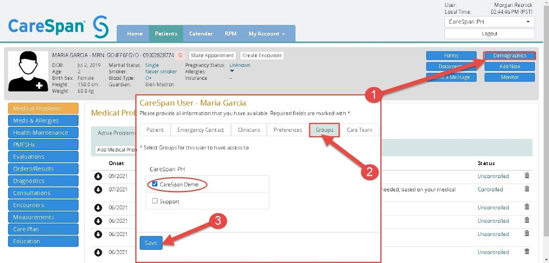
Task: Go to the Home navigation tab
Action: coord(135,33)
